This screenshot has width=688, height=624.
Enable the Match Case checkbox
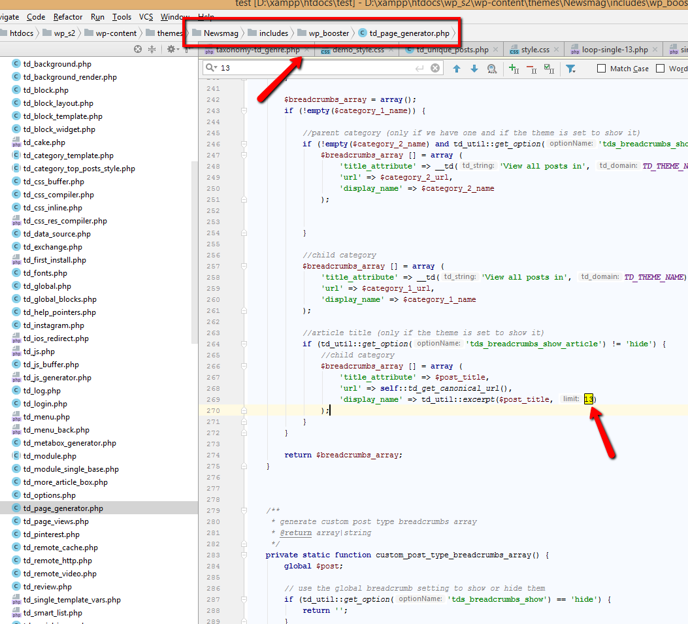[x=602, y=69]
